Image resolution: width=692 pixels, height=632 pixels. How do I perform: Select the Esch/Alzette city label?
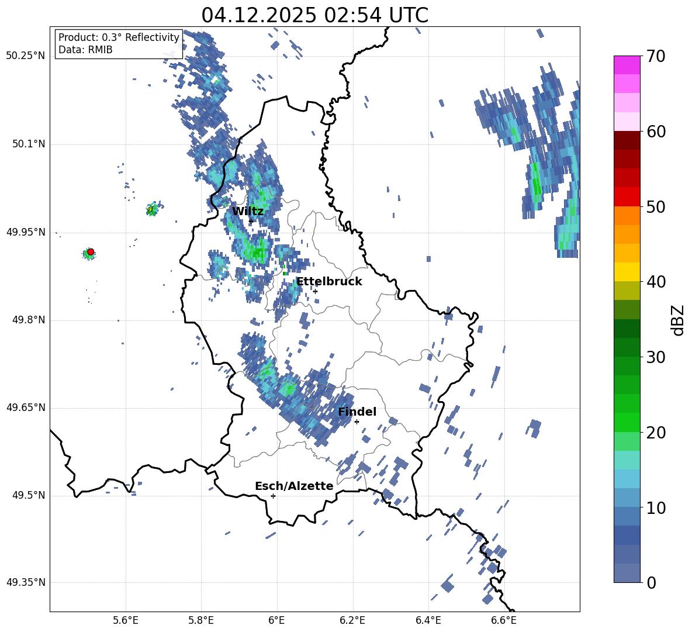pos(294,486)
